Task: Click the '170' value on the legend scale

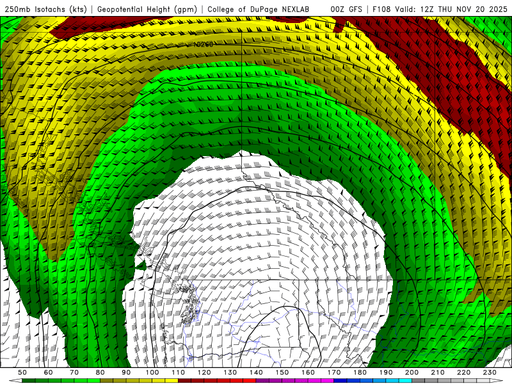Action: (334, 372)
